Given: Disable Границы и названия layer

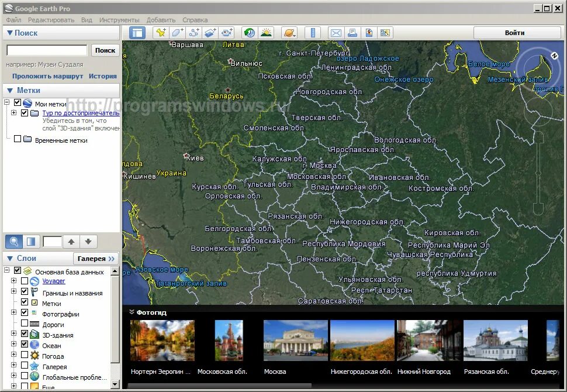Looking at the screenshot, I should (x=25, y=291).
